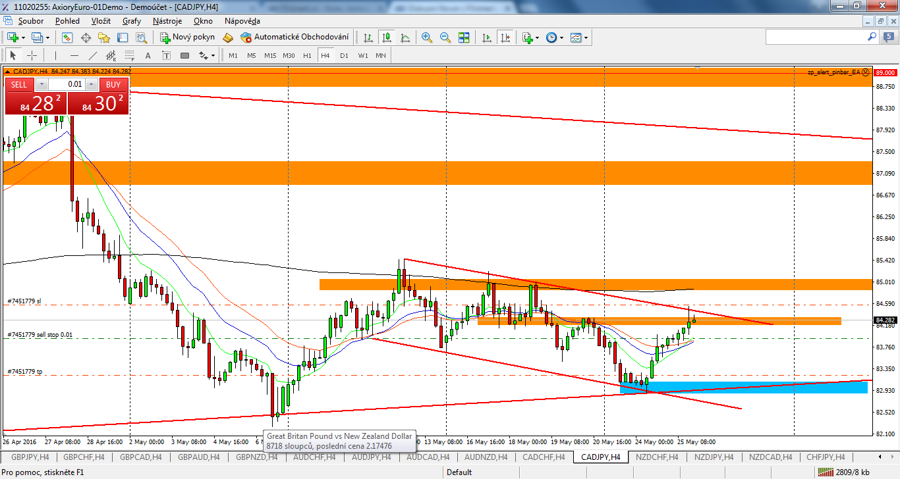Activate the Crosshair cursor mode

tap(31, 55)
